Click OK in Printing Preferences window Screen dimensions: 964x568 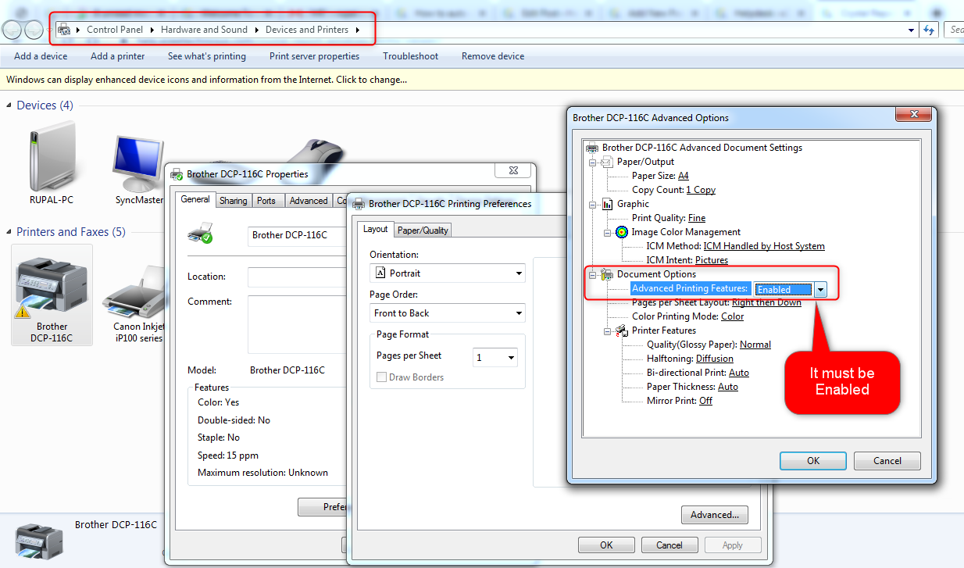click(606, 545)
